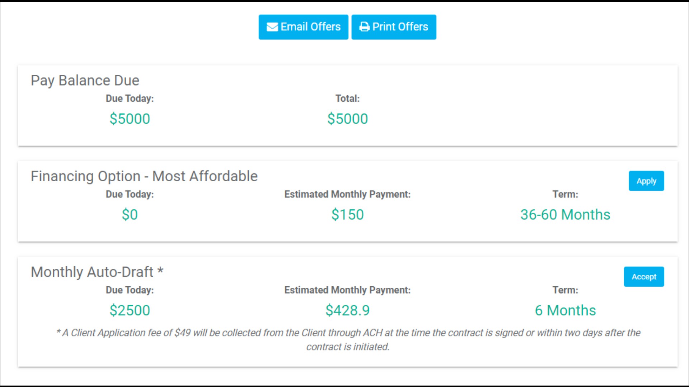
Task: Click the $0 Due Today amount
Action: pyautogui.click(x=130, y=214)
